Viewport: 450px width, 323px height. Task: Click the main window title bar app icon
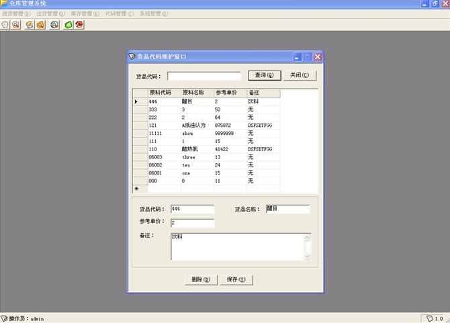tap(4, 3)
